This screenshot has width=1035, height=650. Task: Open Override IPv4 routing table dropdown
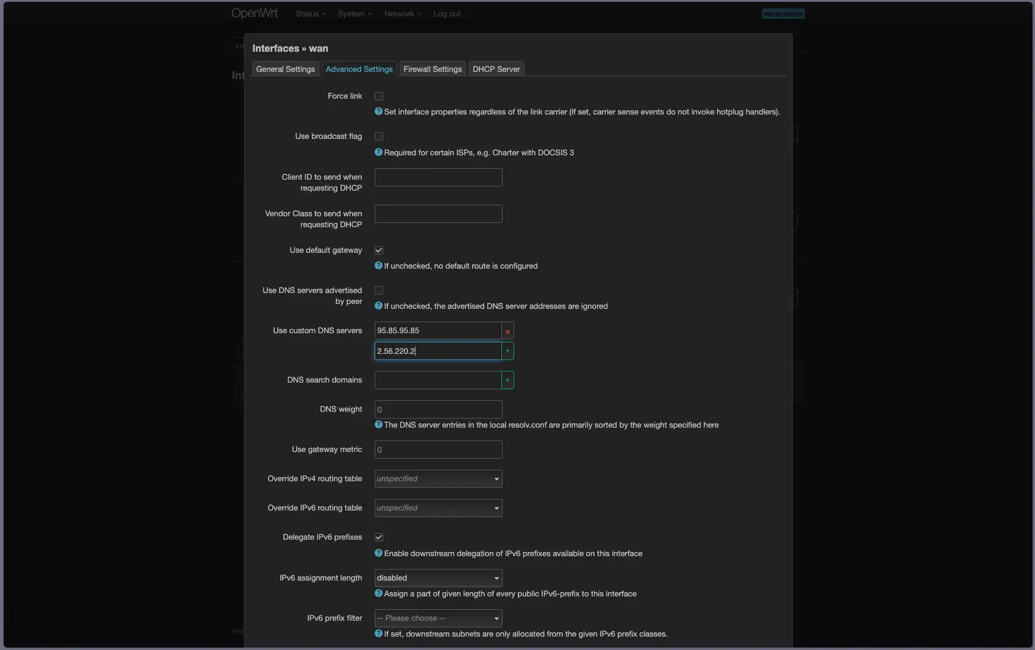click(438, 479)
